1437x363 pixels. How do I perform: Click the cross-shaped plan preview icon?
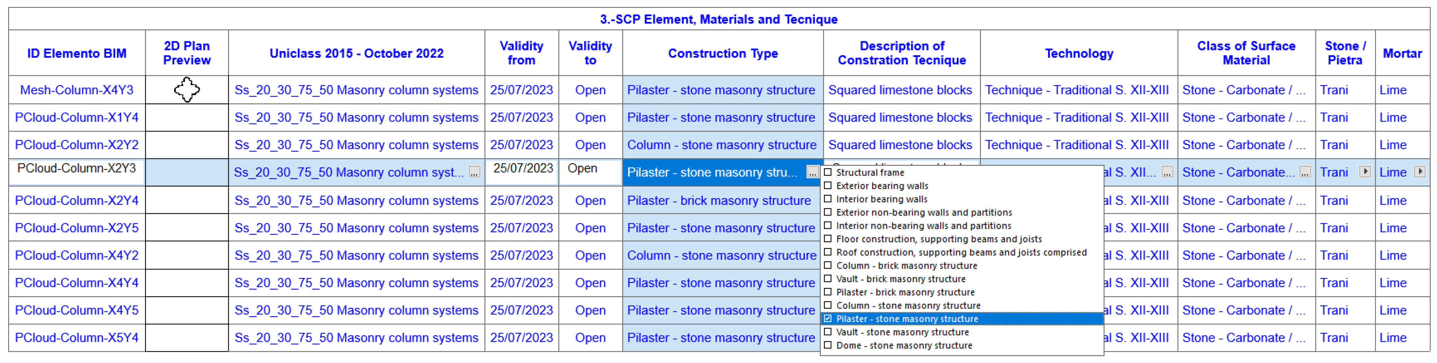187,89
